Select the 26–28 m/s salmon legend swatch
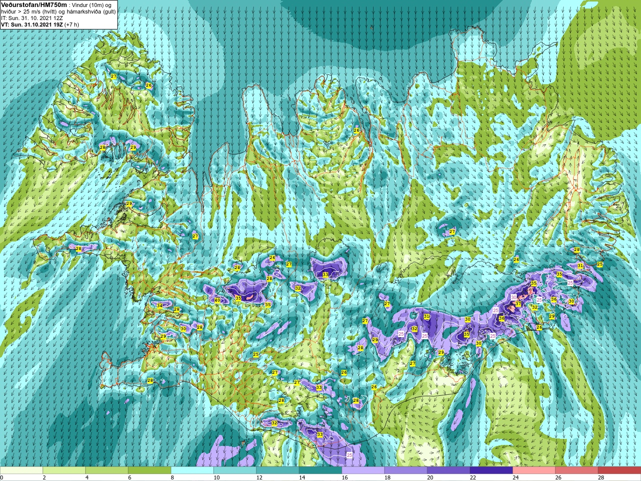This screenshot has width=641, height=481. point(576,470)
